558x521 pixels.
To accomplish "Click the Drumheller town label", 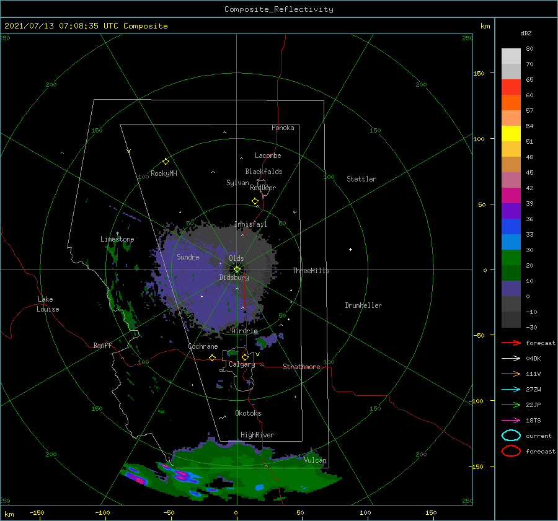I will pos(363,305).
